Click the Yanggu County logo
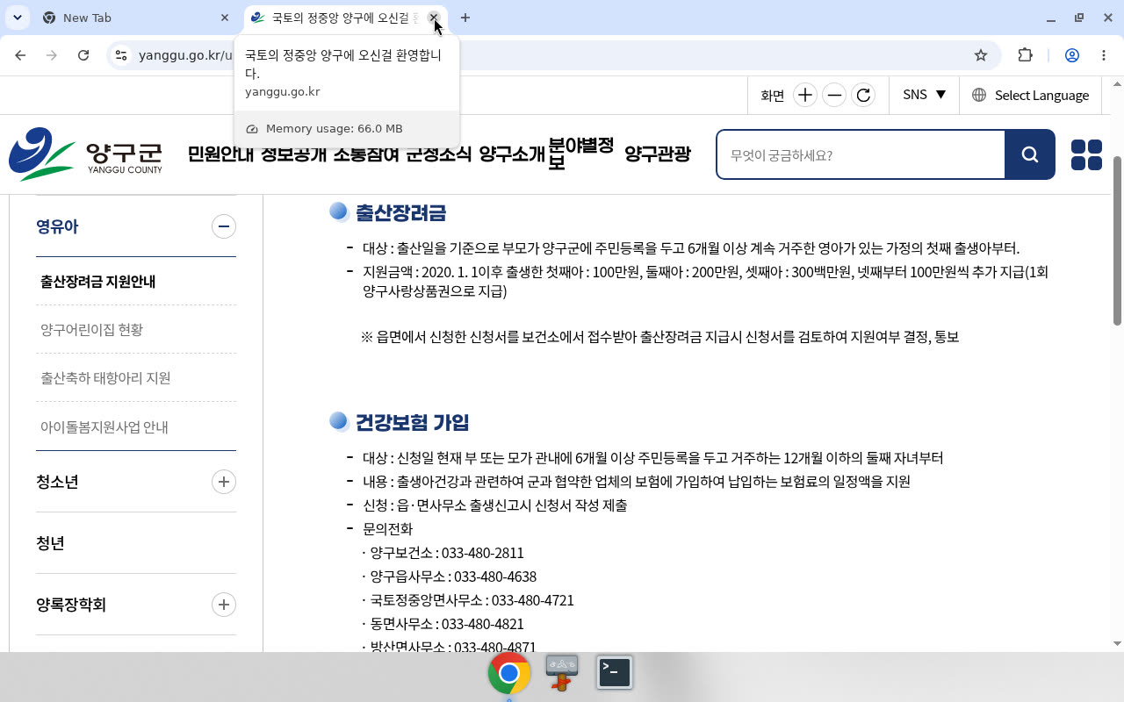1124x702 pixels. pyautogui.click(x=86, y=154)
